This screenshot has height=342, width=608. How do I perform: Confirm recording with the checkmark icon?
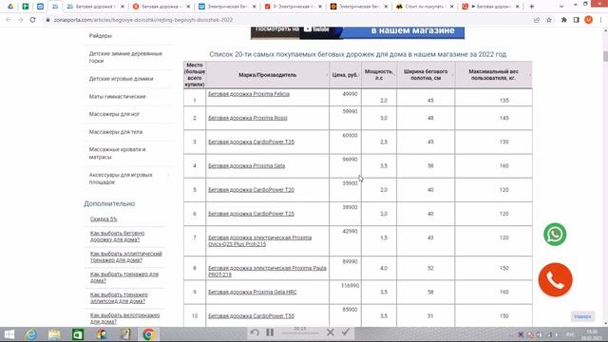point(346,332)
